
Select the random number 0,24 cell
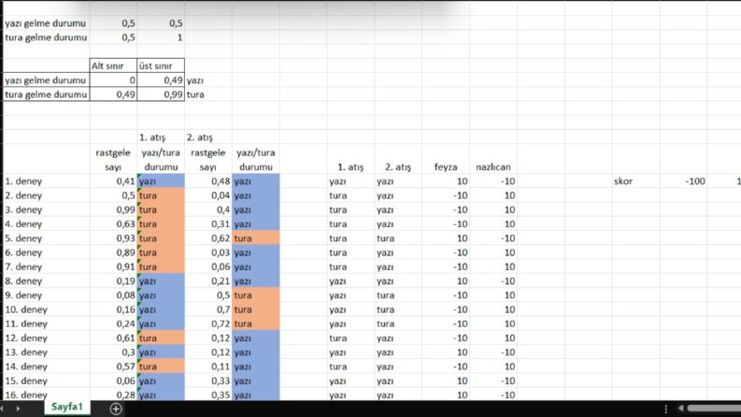[x=113, y=324]
